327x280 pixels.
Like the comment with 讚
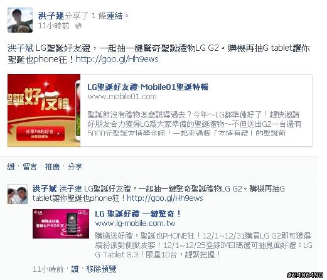coord(75,269)
